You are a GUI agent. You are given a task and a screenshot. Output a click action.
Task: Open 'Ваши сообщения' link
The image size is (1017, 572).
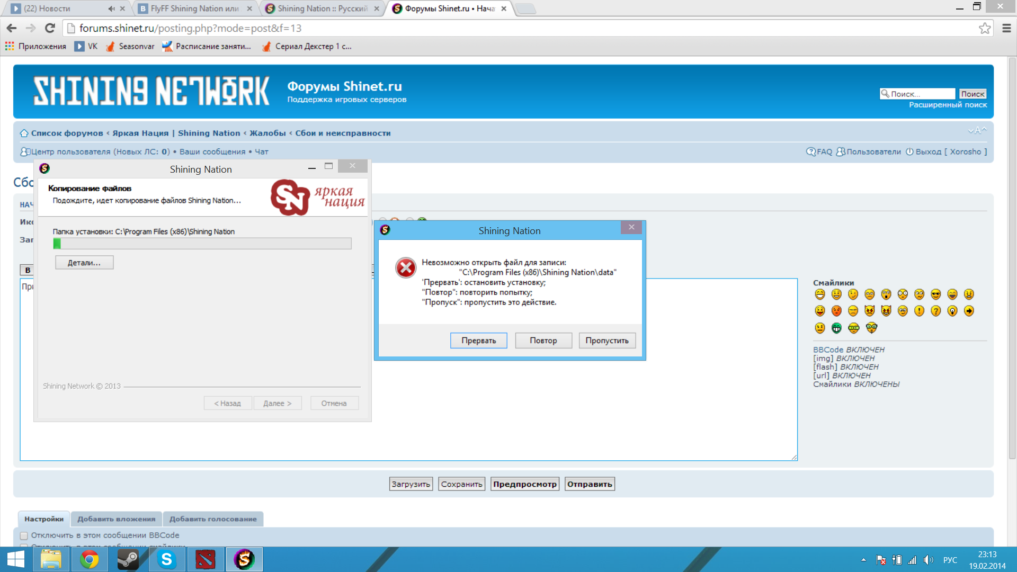(x=212, y=151)
